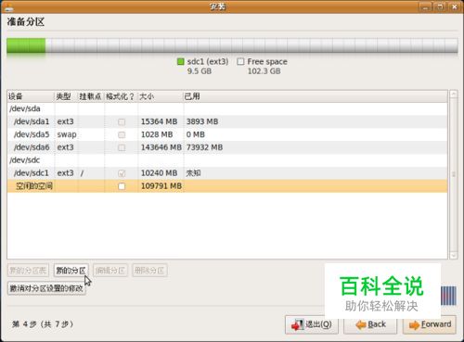Select the /dev/sda1 partition row
464x342 pixels.
point(227,121)
